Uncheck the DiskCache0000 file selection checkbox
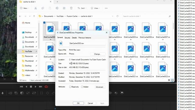 [x=44, y=23]
